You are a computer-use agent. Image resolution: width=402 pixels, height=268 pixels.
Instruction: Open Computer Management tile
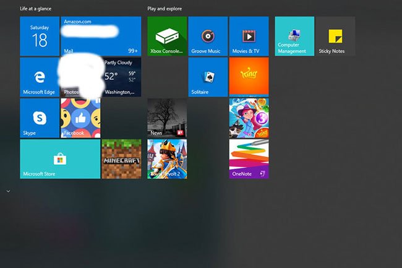click(x=294, y=36)
